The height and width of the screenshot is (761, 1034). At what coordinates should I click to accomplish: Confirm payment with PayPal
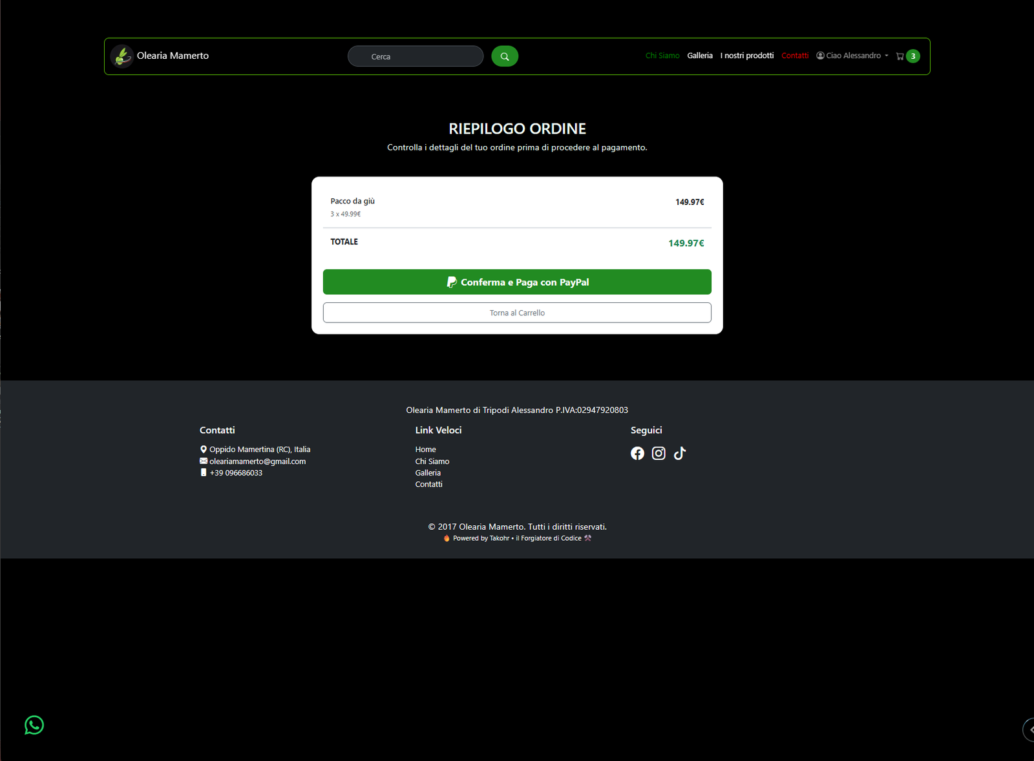coord(517,282)
